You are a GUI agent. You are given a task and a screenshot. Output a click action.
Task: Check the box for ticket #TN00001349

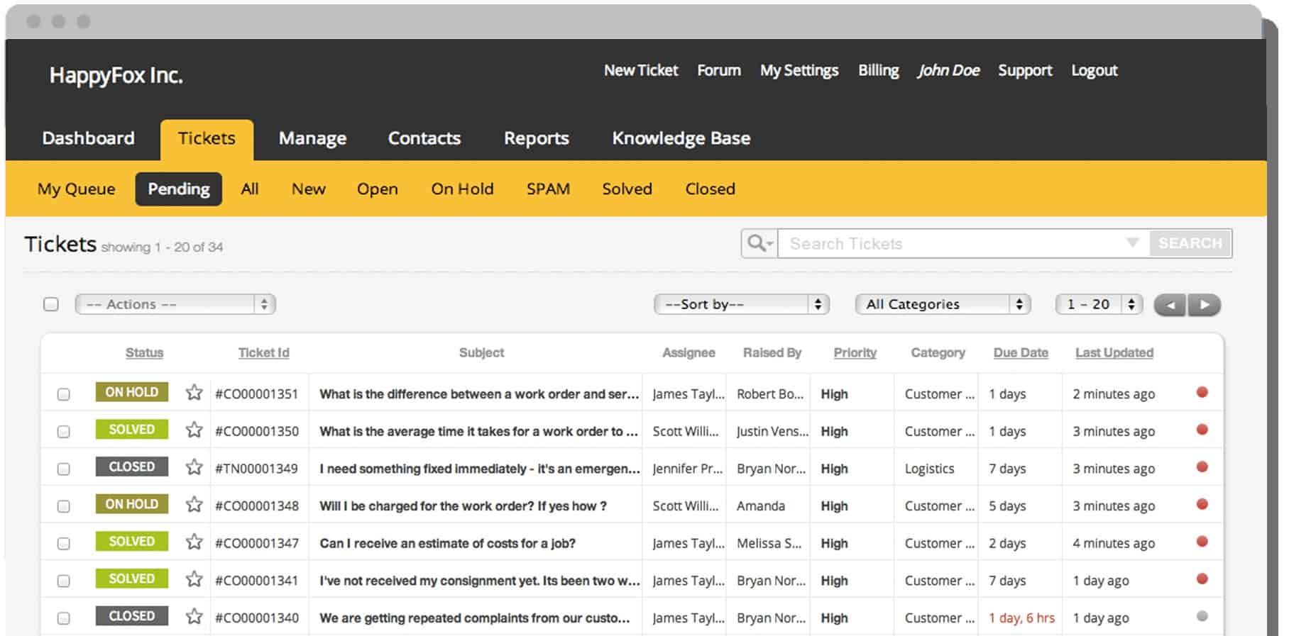pos(64,469)
